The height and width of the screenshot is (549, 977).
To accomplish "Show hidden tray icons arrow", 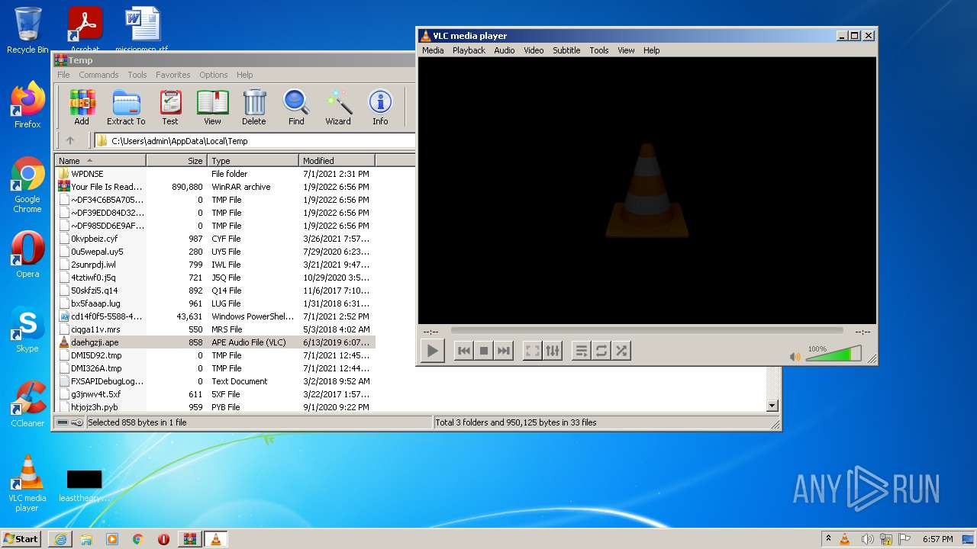I will click(827, 539).
